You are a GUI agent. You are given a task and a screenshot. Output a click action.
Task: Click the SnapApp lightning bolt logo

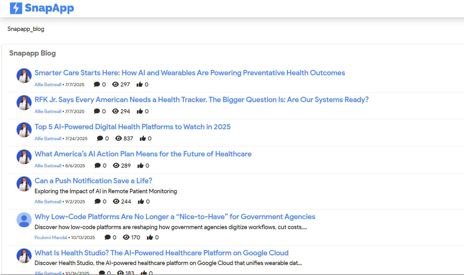click(16, 8)
